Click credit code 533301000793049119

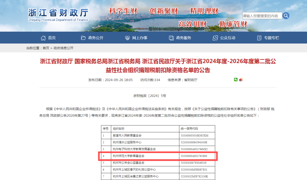(x=194, y=163)
